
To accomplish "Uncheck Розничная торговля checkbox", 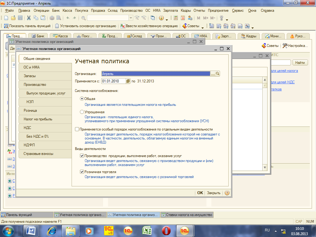I will [82, 172].
